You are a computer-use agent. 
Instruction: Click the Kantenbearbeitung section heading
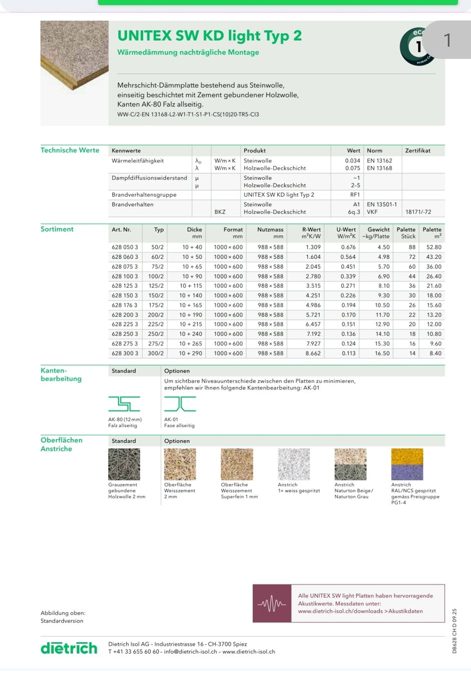point(61,375)
